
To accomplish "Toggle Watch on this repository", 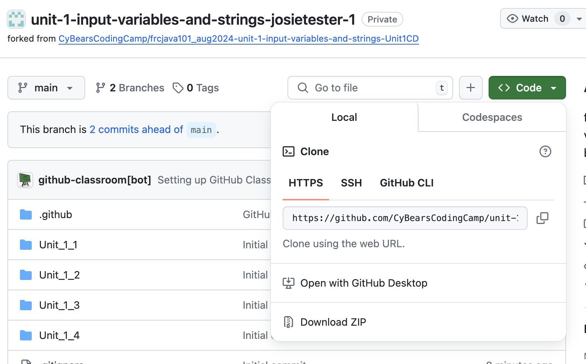I will 528,19.
